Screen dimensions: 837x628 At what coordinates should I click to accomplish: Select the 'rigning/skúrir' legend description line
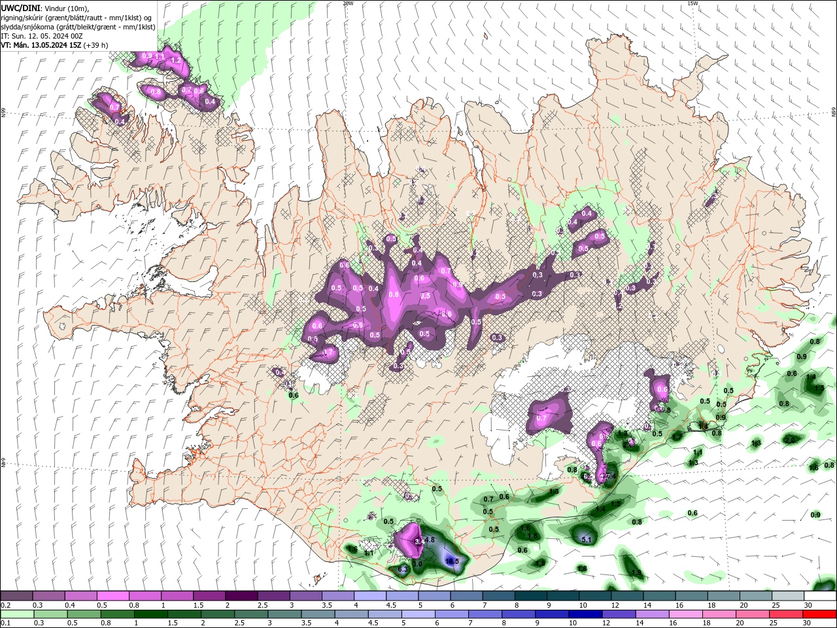(77, 18)
